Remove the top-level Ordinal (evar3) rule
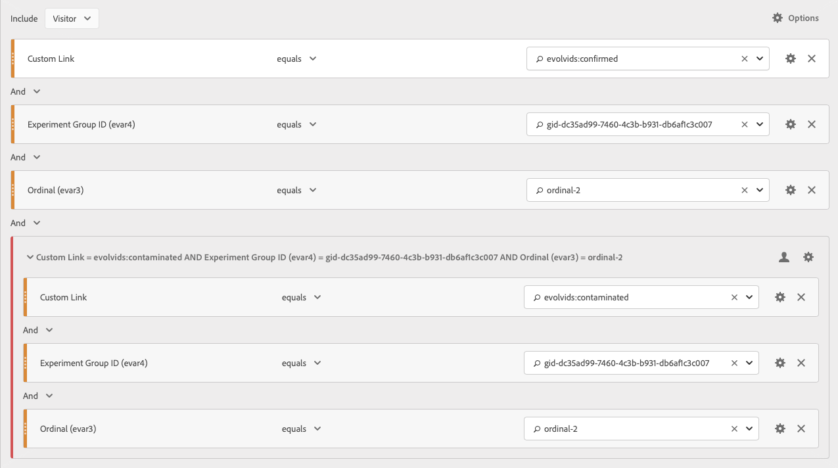The width and height of the screenshot is (838, 468). [812, 190]
